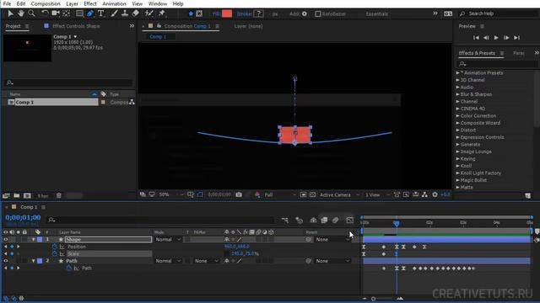Select the Hand tool

click(x=21, y=13)
